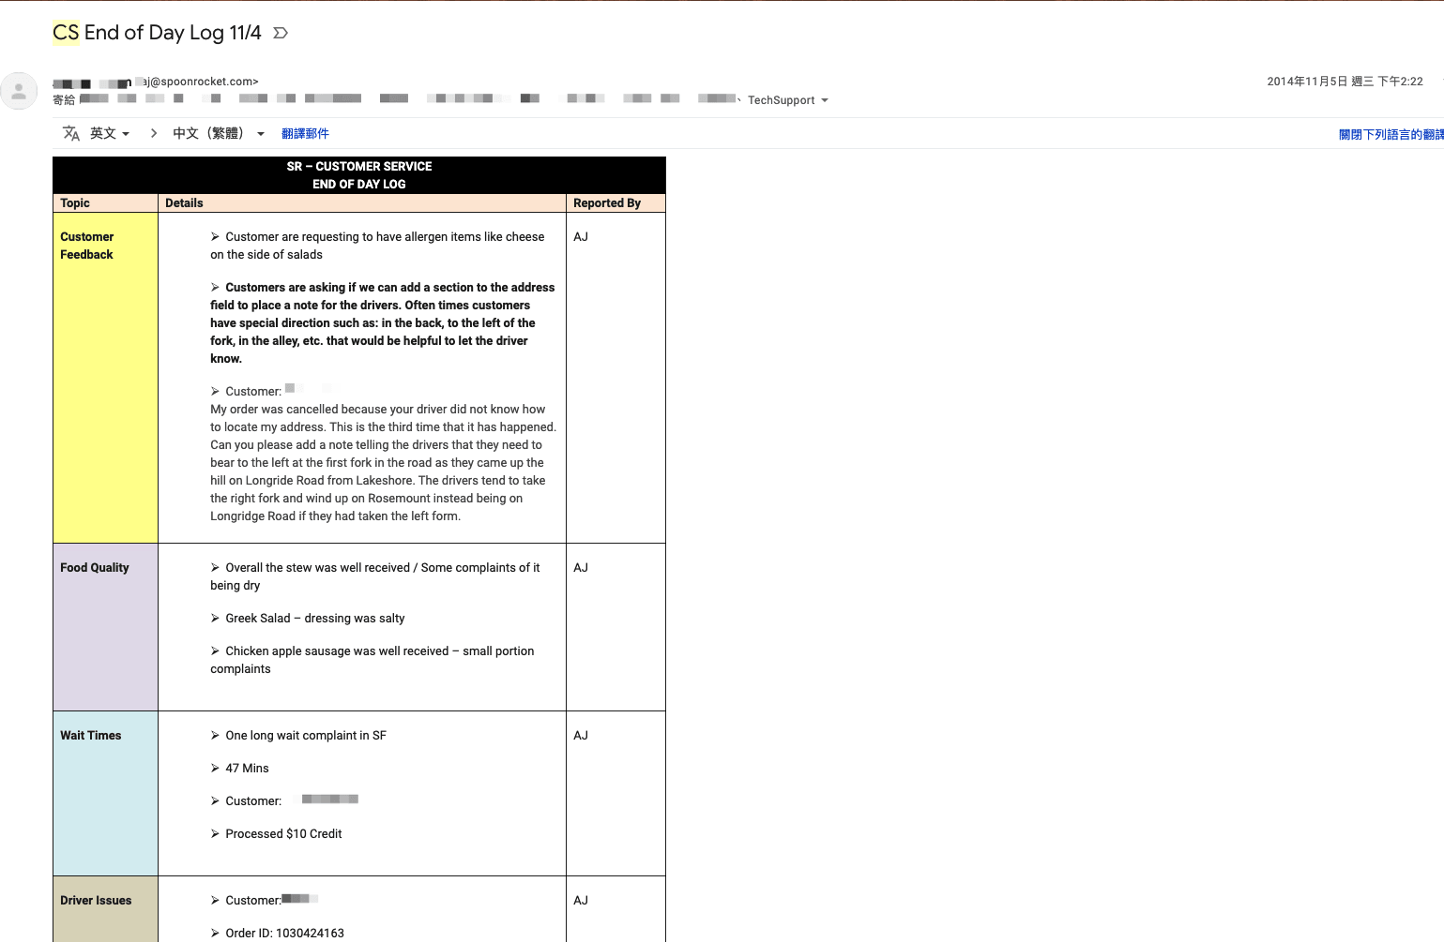
Task: Click the translate icon
Action: click(x=71, y=133)
